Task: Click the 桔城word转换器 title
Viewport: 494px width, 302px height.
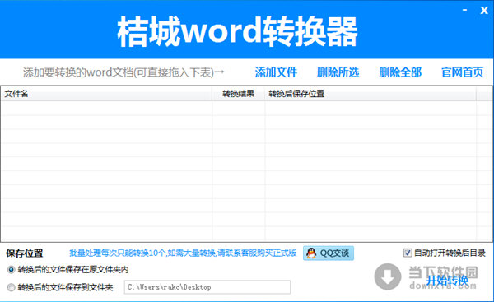Action: 238,31
